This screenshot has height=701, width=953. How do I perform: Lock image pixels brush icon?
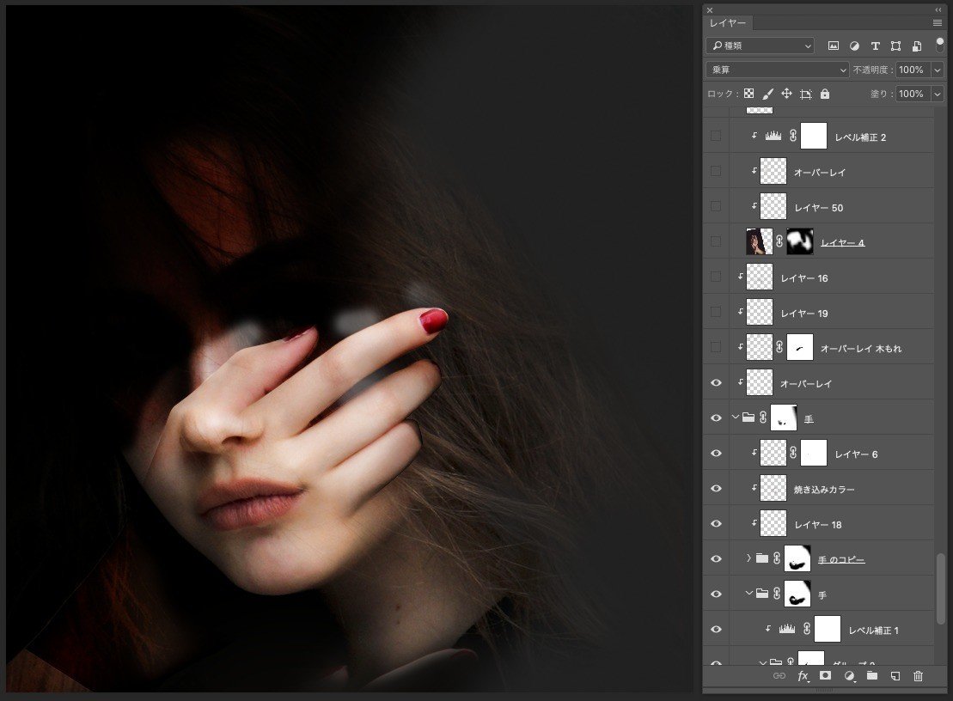pyautogui.click(x=767, y=94)
